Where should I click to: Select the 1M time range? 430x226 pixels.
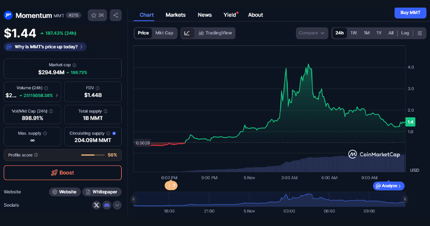[x=366, y=33]
